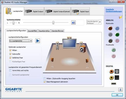Image resolution: width=126 pixels, height=99 pixels.
Task: Select the Lautsprecherkonfiguration sub-tab
Action: point(16,31)
